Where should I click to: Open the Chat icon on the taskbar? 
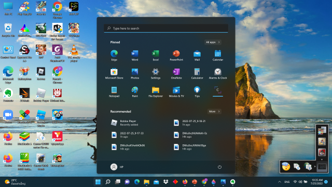[127, 182]
